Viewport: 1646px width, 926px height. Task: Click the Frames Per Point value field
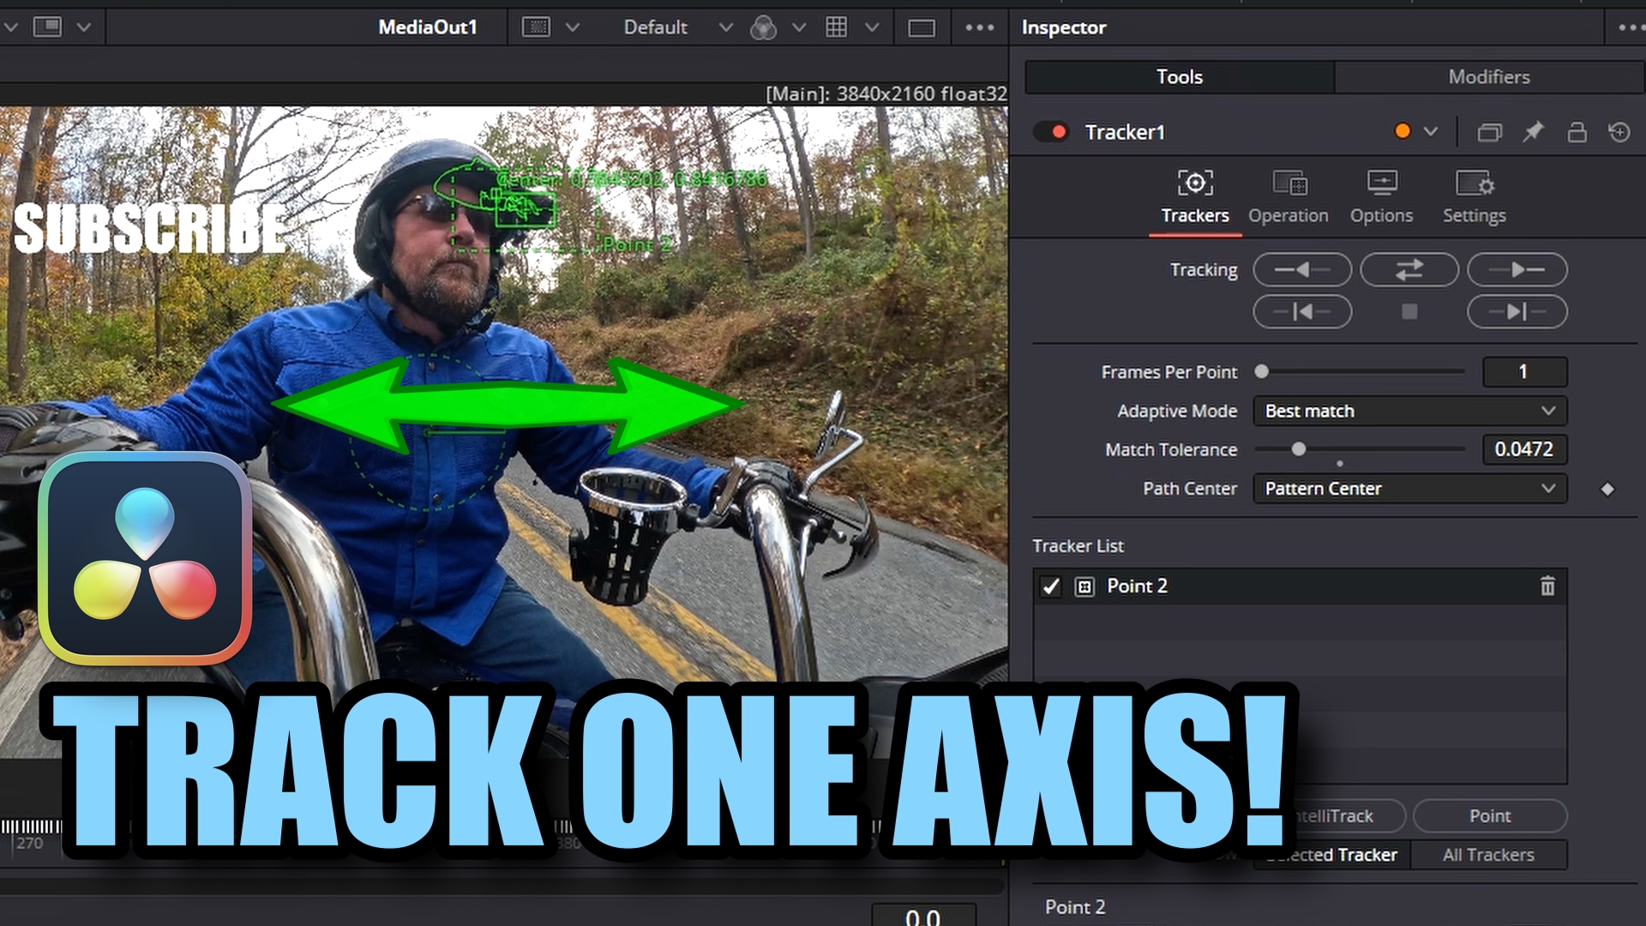1524,371
